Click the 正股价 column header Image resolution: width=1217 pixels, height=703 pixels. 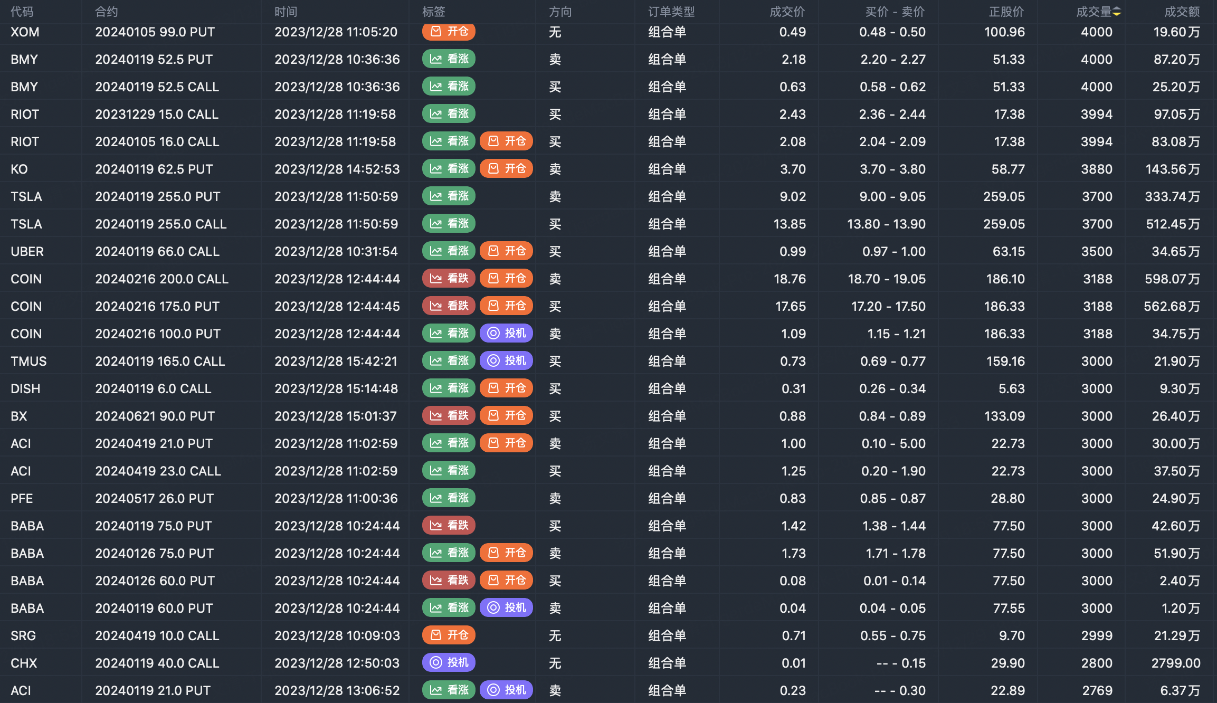click(x=1006, y=12)
